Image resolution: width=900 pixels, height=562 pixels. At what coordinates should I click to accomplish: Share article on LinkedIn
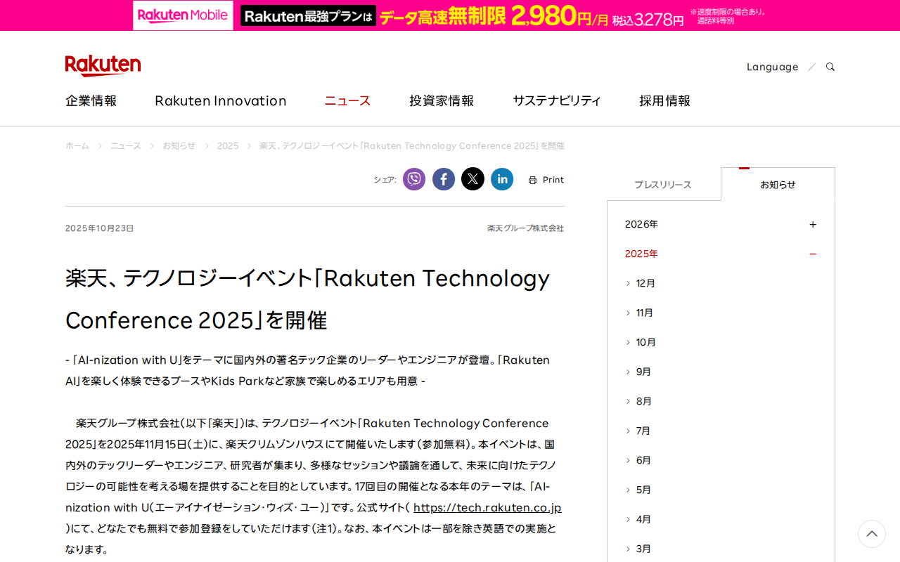[502, 179]
